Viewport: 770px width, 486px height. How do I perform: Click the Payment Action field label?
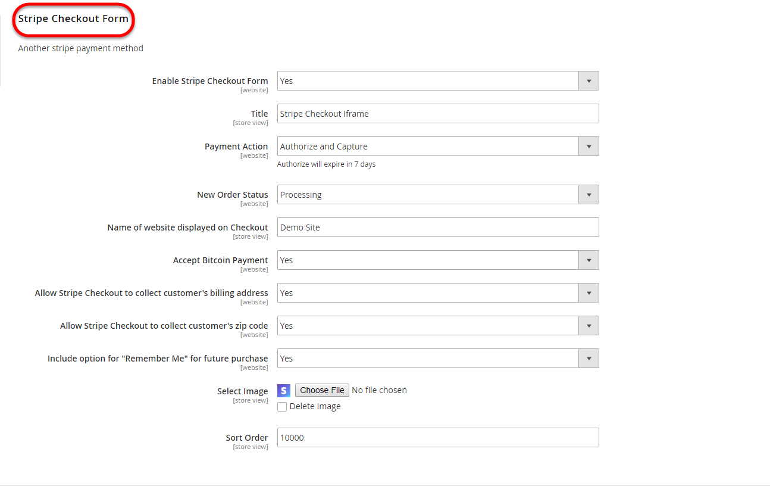236,147
